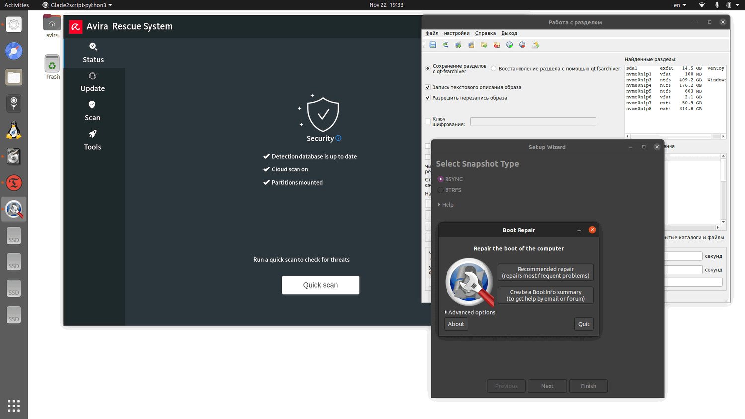Open the en keyboard layout dropdown
Viewport: 745px width, 419px height.
(x=680, y=5)
